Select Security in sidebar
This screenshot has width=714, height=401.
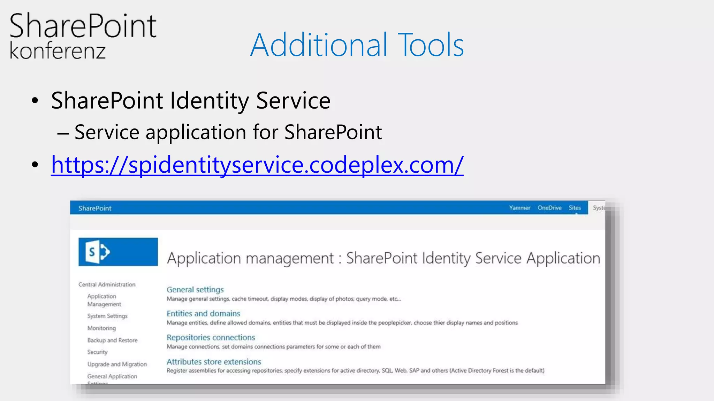97,352
